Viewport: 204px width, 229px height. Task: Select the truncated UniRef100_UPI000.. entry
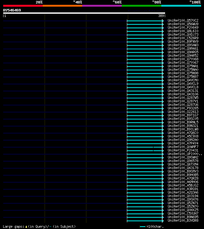[x=185, y=154]
